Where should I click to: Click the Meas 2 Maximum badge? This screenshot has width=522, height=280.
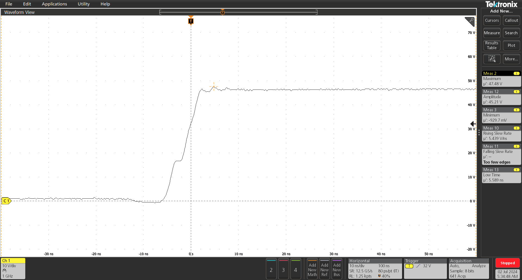tap(501, 79)
